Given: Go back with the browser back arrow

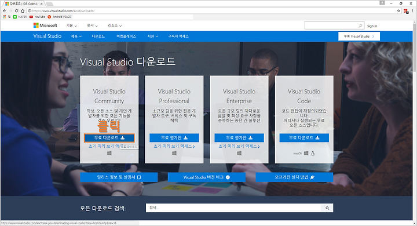Looking at the screenshot, I should point(4,10).
